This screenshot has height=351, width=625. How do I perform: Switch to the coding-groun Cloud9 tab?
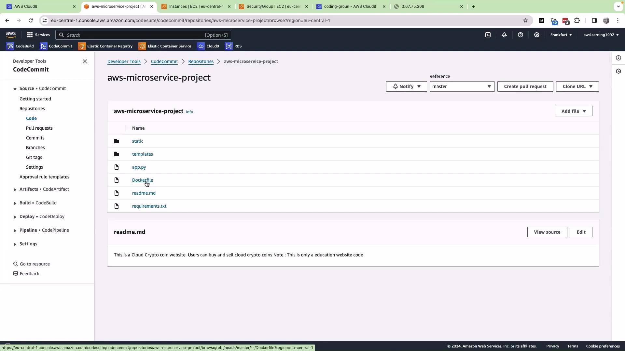tap(351, 6)
